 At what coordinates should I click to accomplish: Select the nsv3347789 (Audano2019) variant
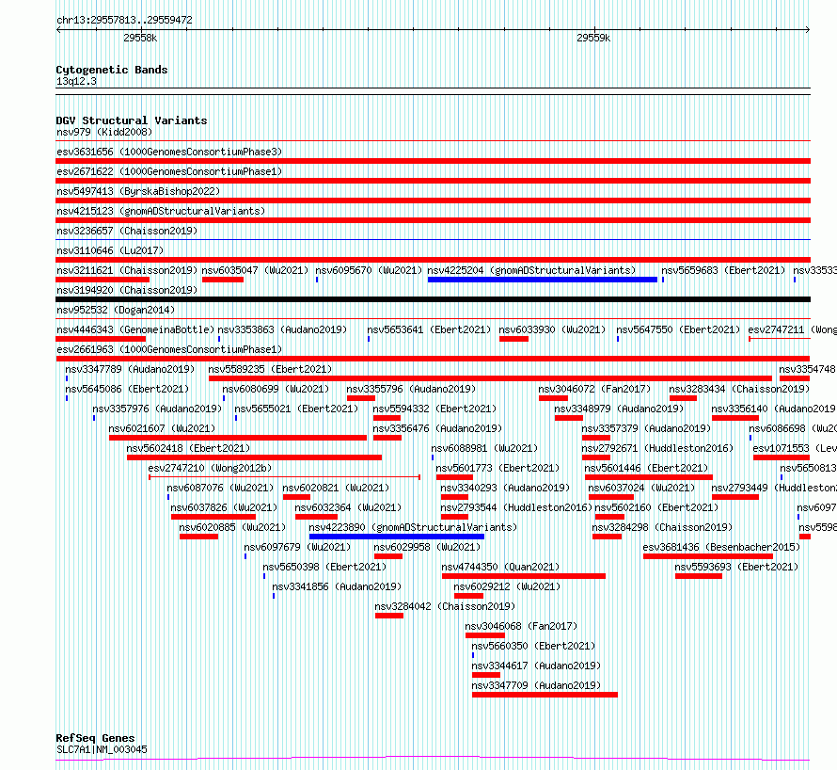coord(130,369)
